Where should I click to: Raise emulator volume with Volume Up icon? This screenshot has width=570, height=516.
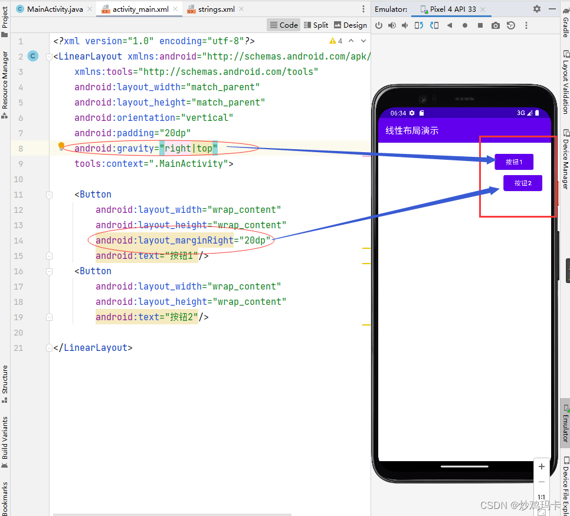coord(392,25)
